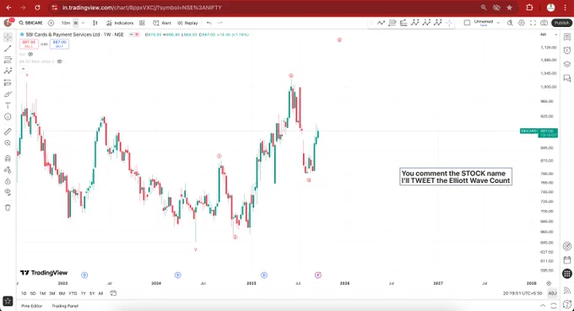574x311 pixels.
Task: Expand the bottom panel chevron up
Action: point(543,305)
